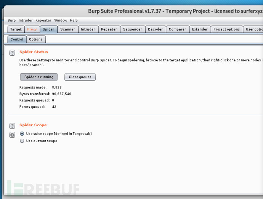Open the Intruder menu
263x199 pixels.
click(x=26, y=20)
